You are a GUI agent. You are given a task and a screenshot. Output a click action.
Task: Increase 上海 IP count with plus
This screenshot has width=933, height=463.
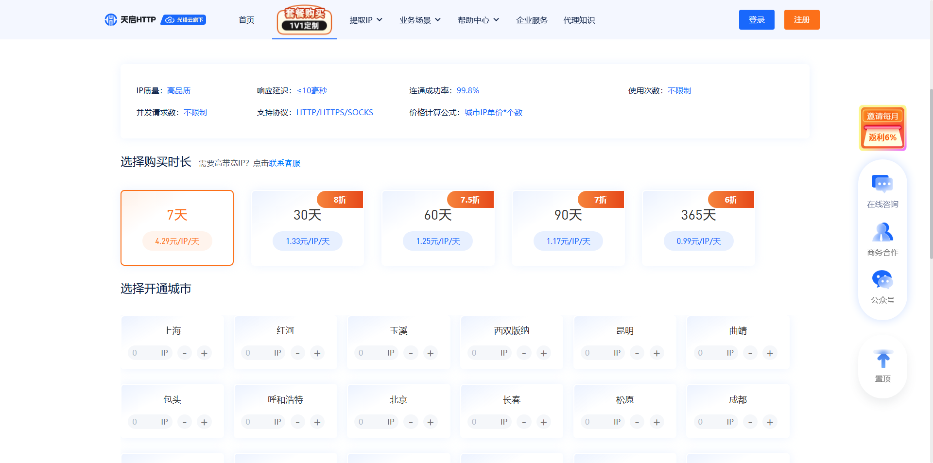click(204, 353)
